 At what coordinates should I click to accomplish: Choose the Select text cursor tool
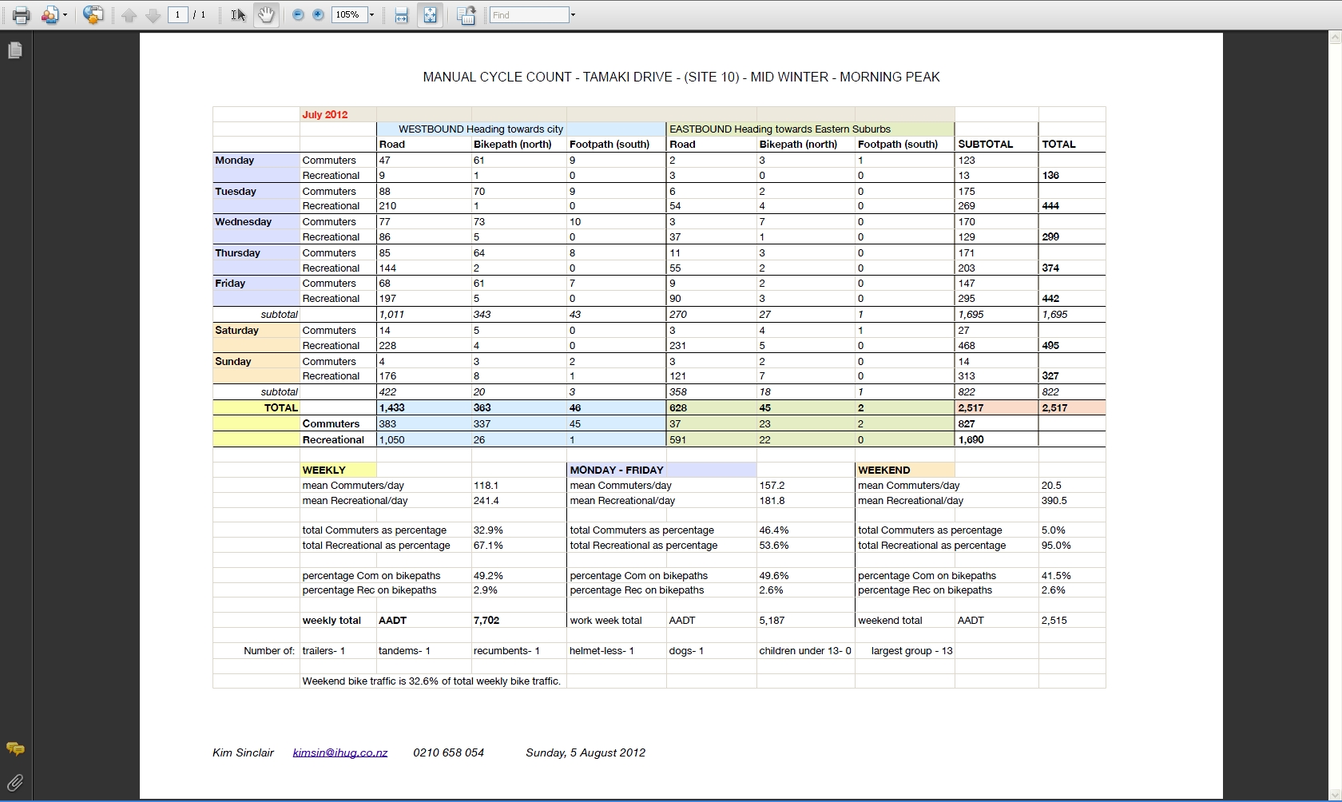(238, 15)
